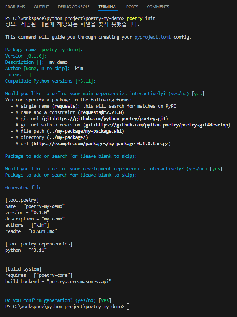Screen dimensions: 237x317
Task: Click the 'License []:' line
Action: (x=19, y=75)
